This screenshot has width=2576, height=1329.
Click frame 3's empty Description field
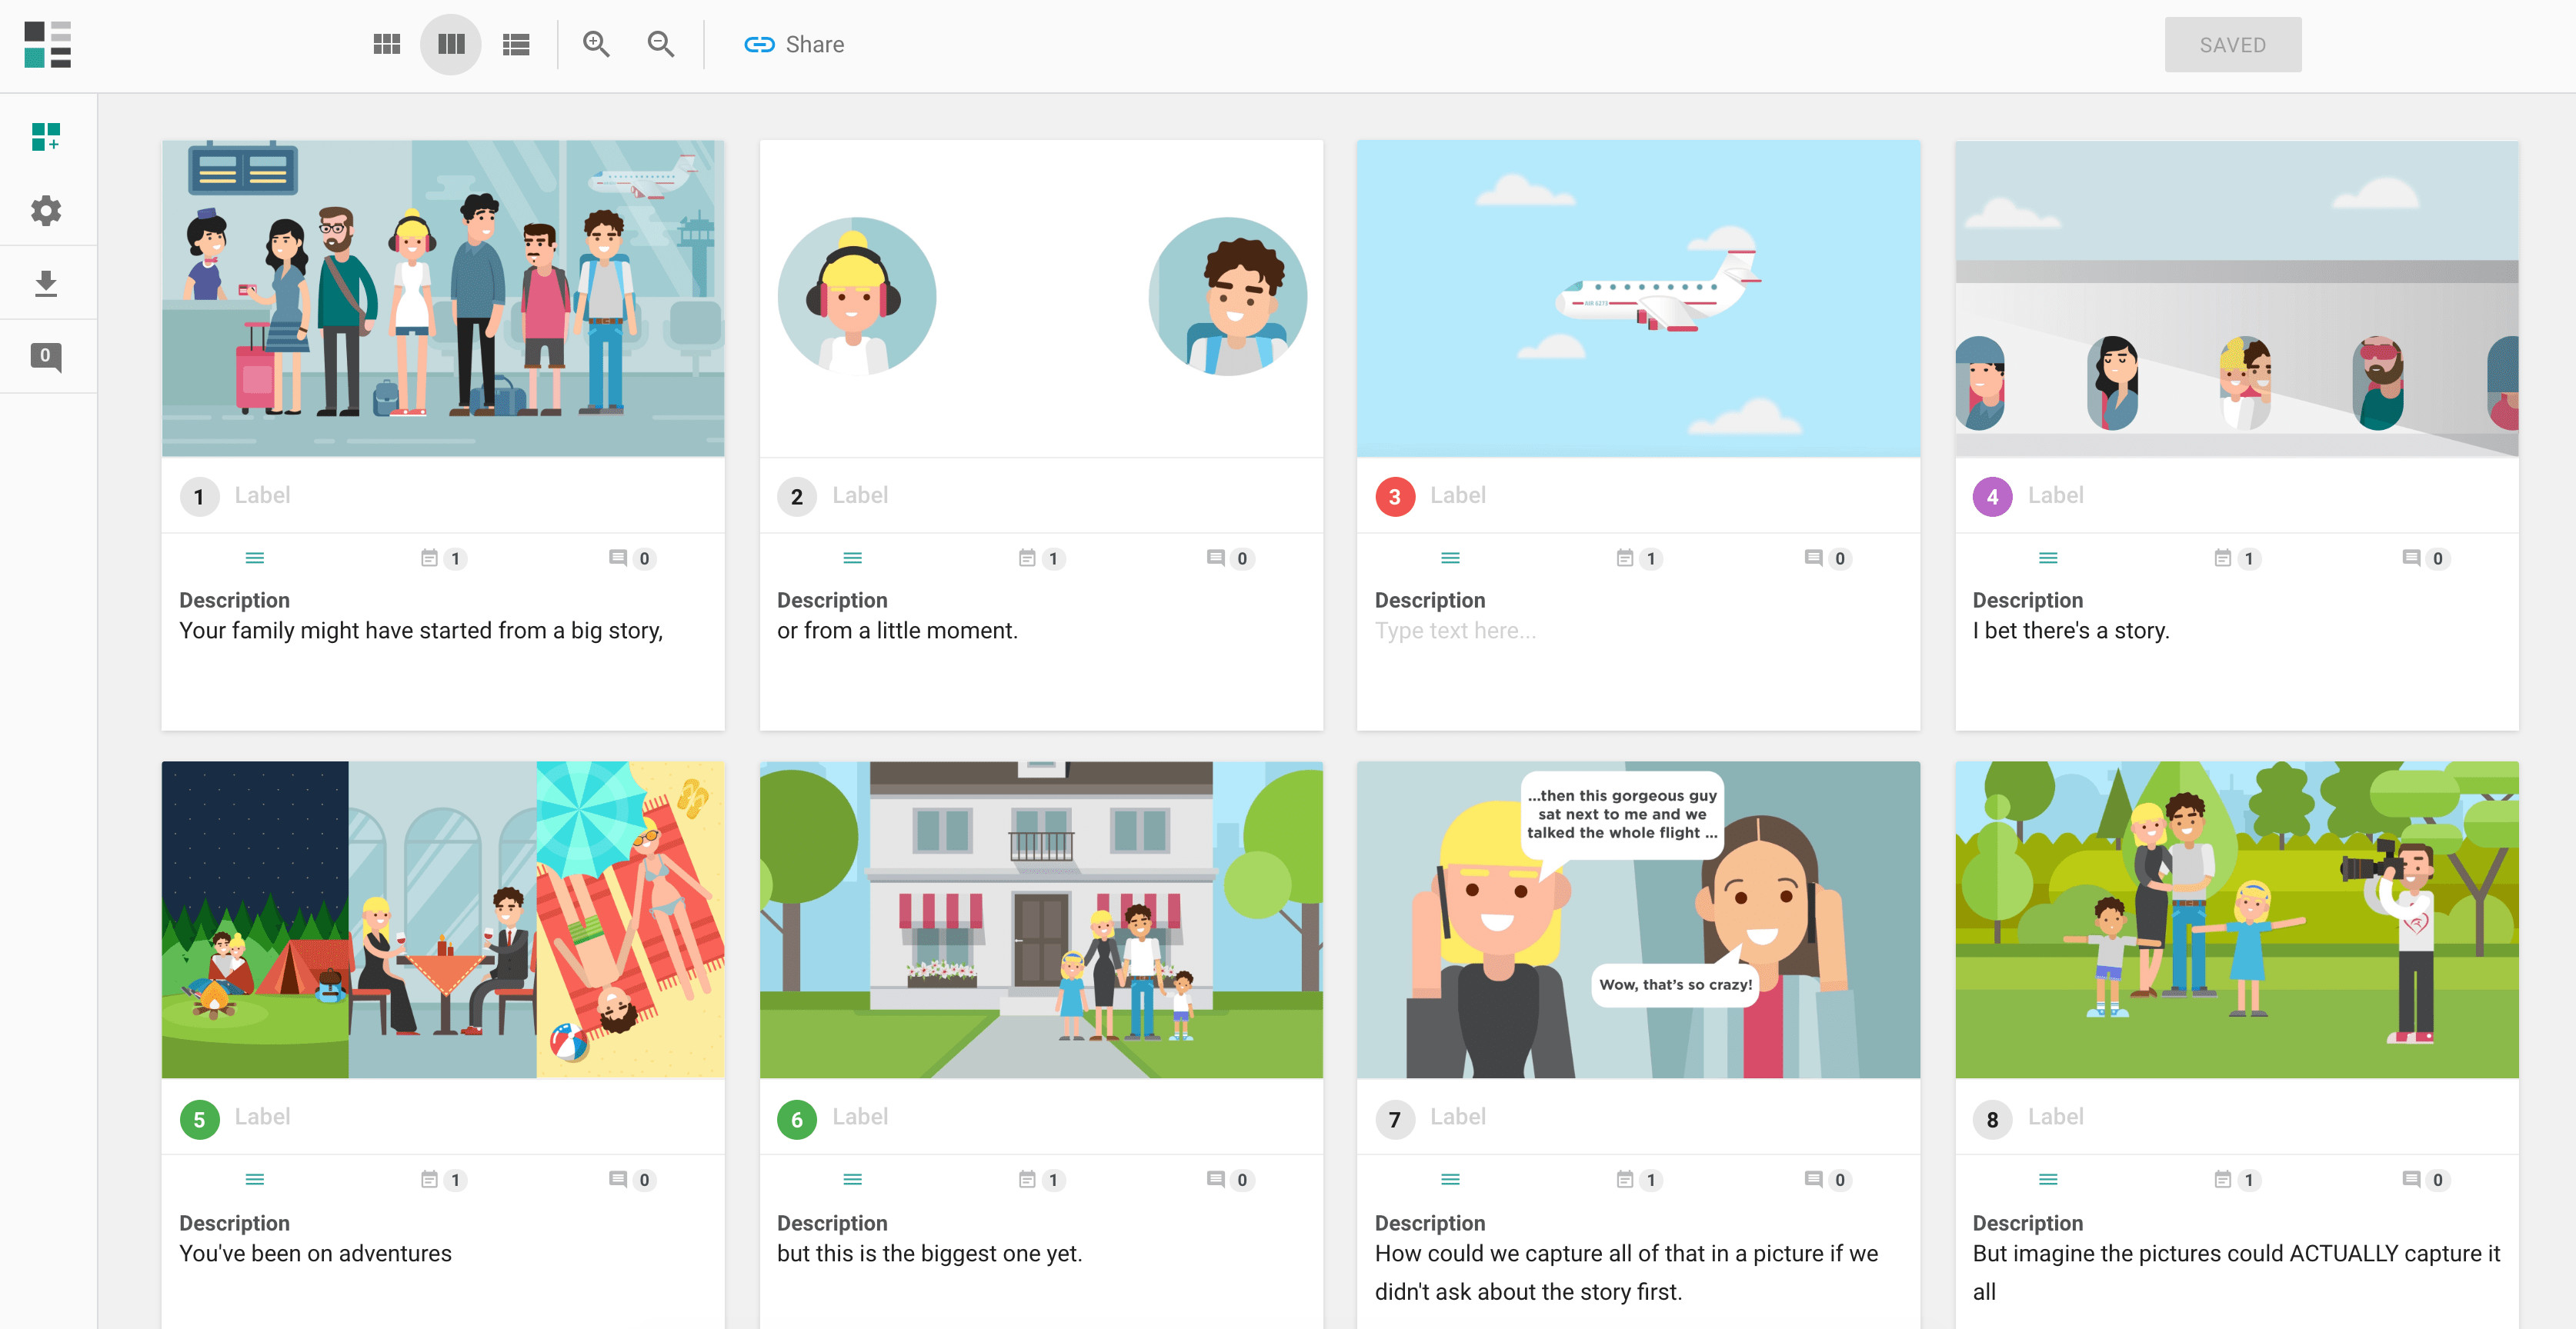[x=1456, y=631]
